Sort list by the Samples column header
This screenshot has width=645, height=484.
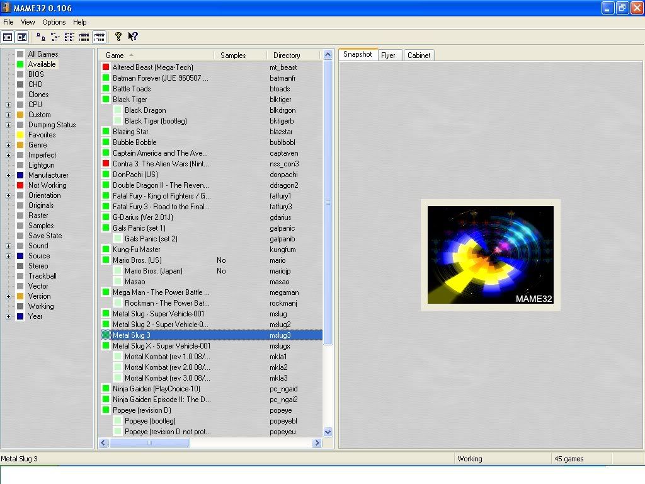241,55
